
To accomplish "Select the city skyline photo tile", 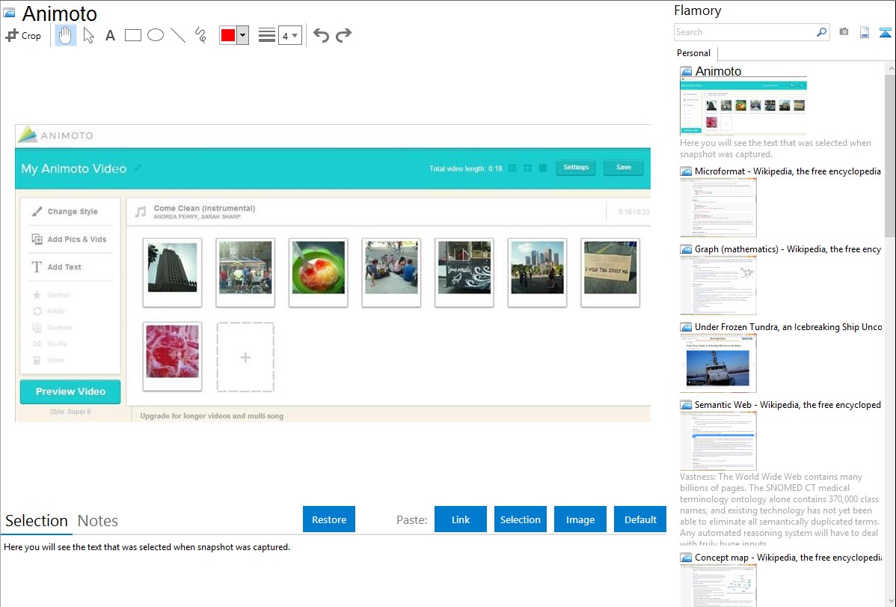I will pyautogui.click(x=537, y=272).
